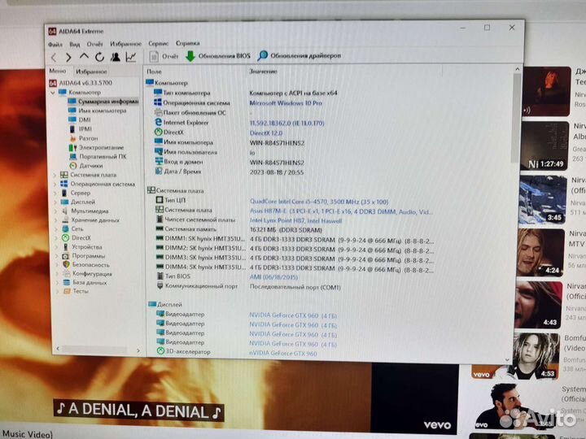Select the Безопасность tree item
Screen dimensions: 586x439
(86, 265)
